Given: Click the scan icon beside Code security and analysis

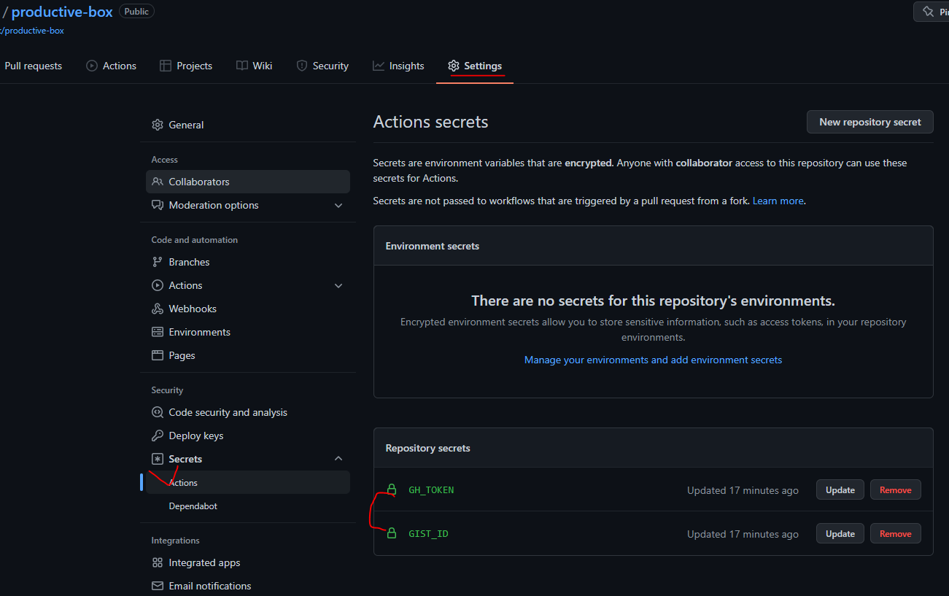Looking at the screenshot, I should [x=158, y=412].
